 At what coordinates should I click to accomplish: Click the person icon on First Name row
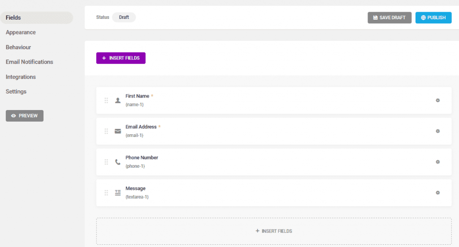coord(118,100)
